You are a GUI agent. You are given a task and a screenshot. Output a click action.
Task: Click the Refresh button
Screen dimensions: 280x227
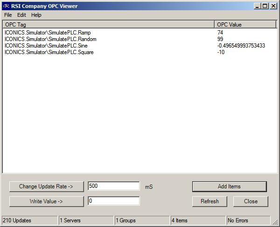pos(210,201)
